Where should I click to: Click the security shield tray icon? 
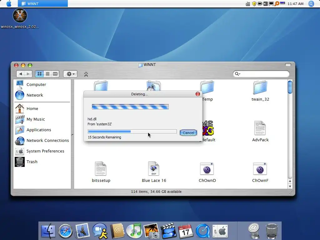(254, 4)
